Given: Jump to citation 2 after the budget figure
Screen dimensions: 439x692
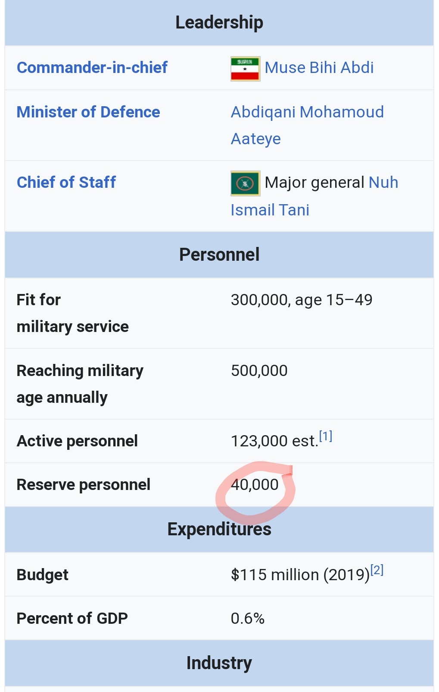Looking at the screenshot, I should click(377, 570).
